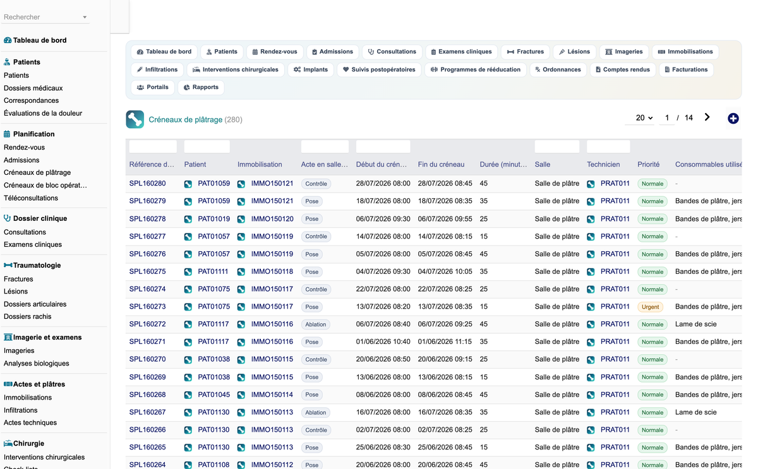Image resolution: width=758 pixels, height=469 pixels.
Task: Go to next page arrow
Action: coord(707,117)
